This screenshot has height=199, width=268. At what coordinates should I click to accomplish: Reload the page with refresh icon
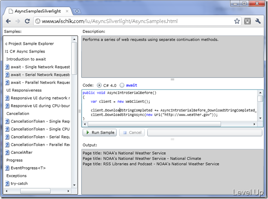tap(27, 21)
